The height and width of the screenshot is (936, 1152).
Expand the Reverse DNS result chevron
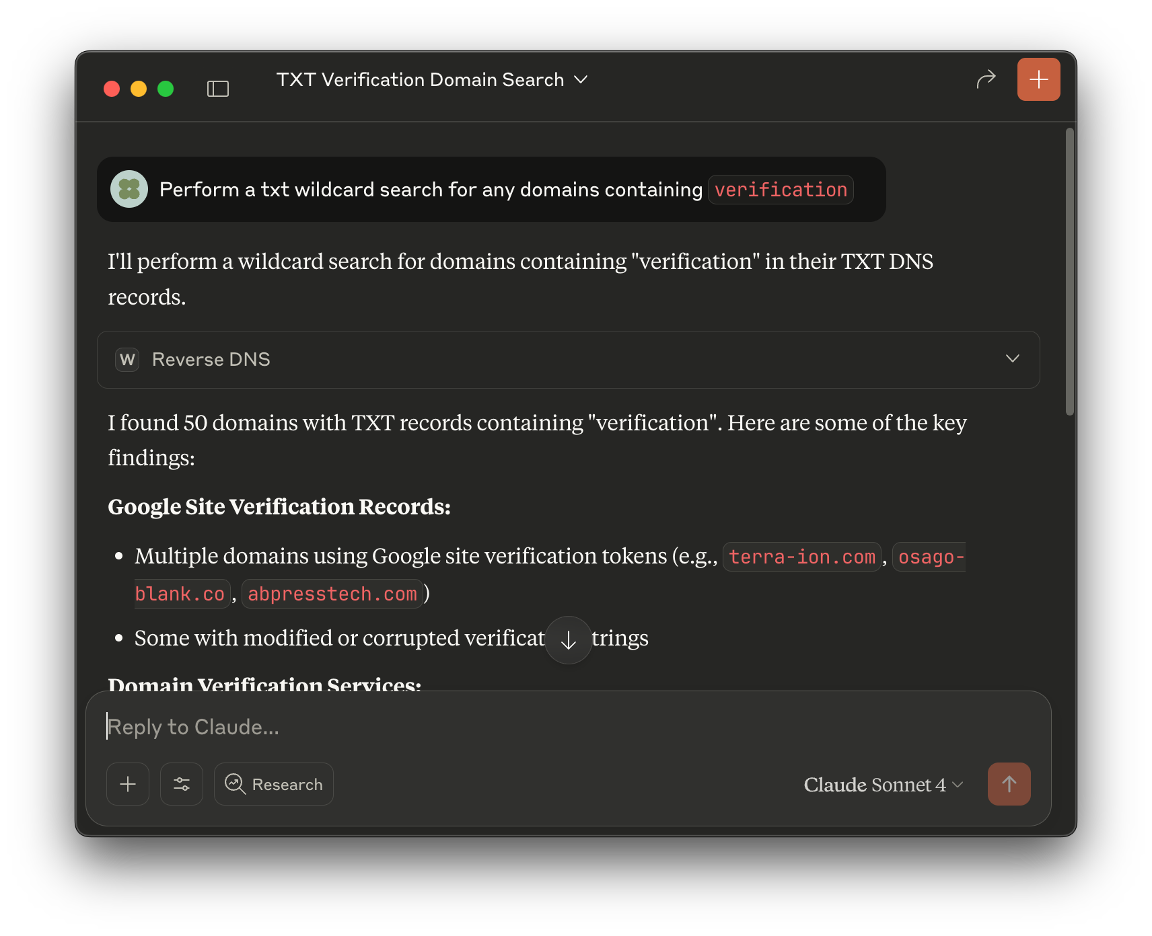(x=1013, y=359)
